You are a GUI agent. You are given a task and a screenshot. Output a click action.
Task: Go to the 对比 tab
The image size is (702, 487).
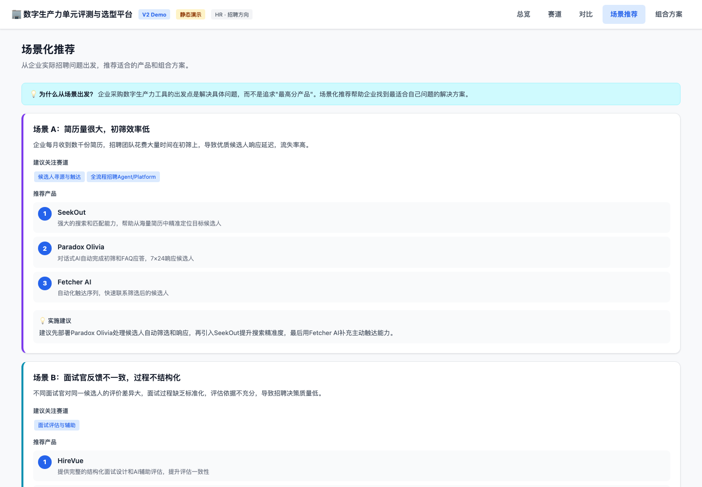pyautogui.click(x=586, y=14)
